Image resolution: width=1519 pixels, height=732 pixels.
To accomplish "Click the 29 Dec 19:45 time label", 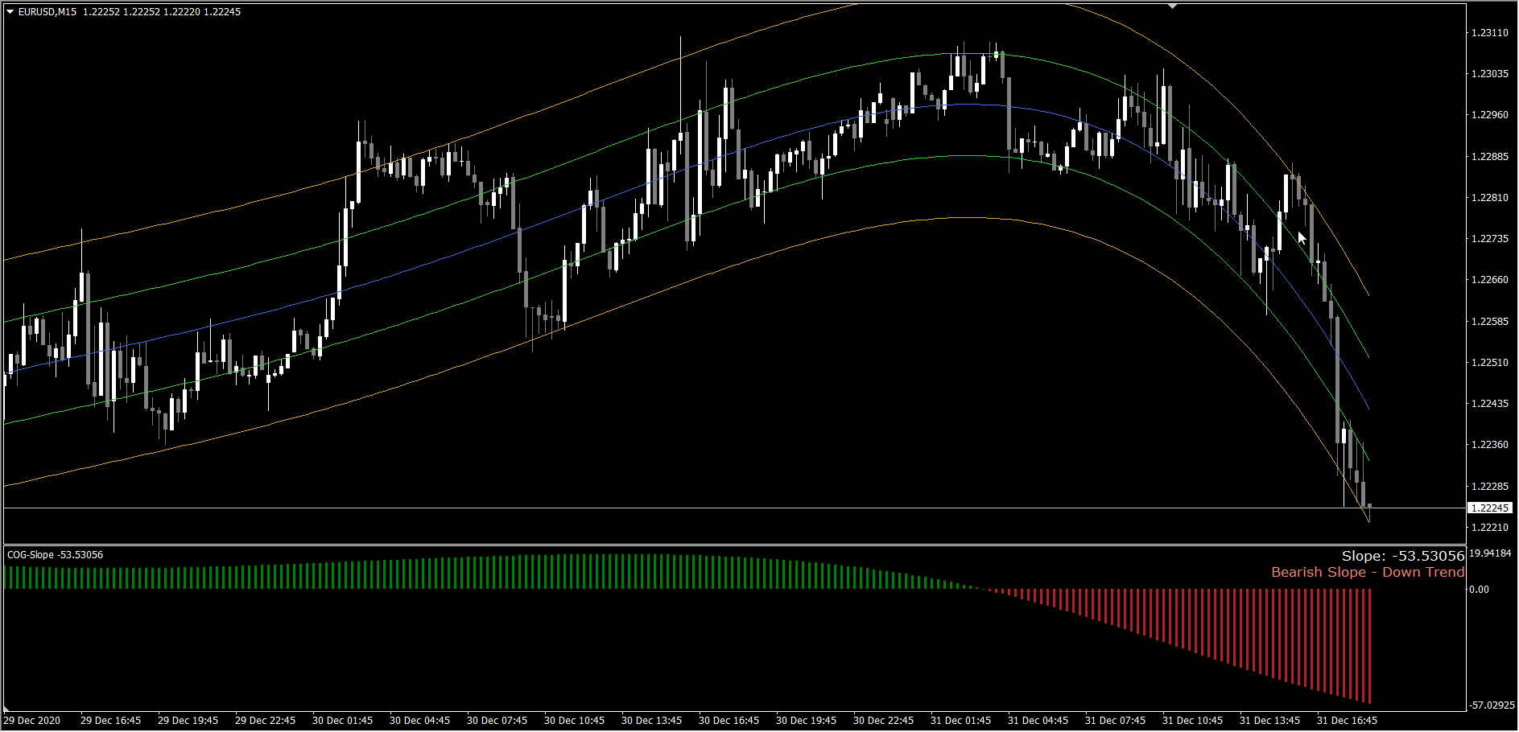I will (188, 721).
